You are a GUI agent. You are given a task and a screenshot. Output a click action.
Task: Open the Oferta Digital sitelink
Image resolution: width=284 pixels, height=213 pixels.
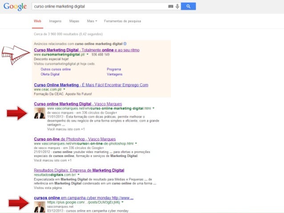coord(50,74)
